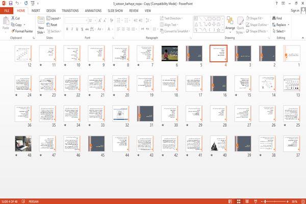Open the Shape Outline dropdown
Viewport: 306px width, 204px height.
tap(257, 25)
